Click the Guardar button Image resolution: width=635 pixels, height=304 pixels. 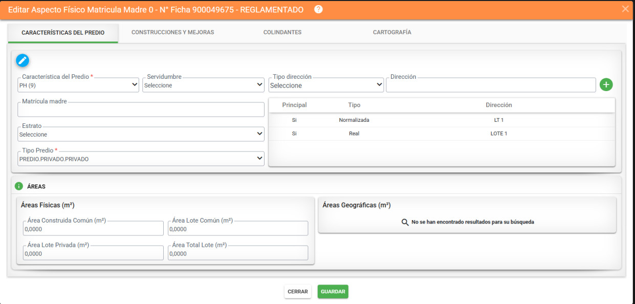(x=333, y=292)
